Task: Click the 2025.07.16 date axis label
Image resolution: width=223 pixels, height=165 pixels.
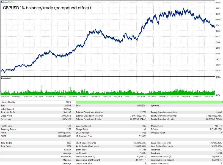Action: coord(209,96)
